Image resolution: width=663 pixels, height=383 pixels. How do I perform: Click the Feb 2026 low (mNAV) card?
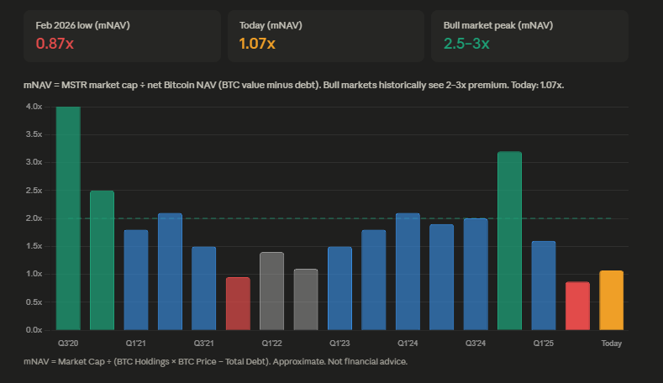122,36
